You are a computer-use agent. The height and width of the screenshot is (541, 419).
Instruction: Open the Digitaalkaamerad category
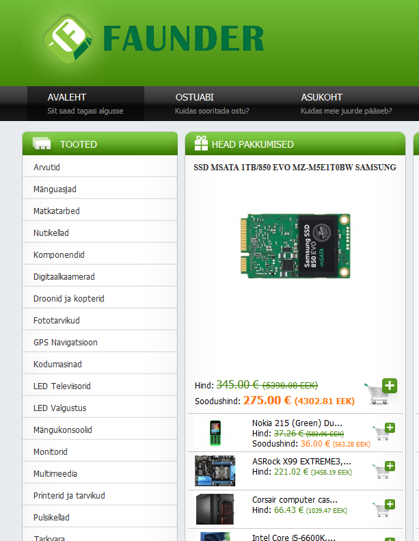coord(100,277)
